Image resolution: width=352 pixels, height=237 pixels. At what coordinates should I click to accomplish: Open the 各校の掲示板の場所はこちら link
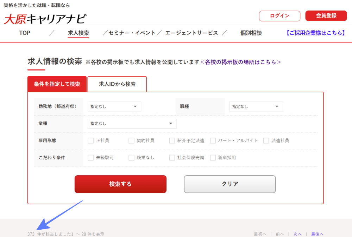pos(240,62)
